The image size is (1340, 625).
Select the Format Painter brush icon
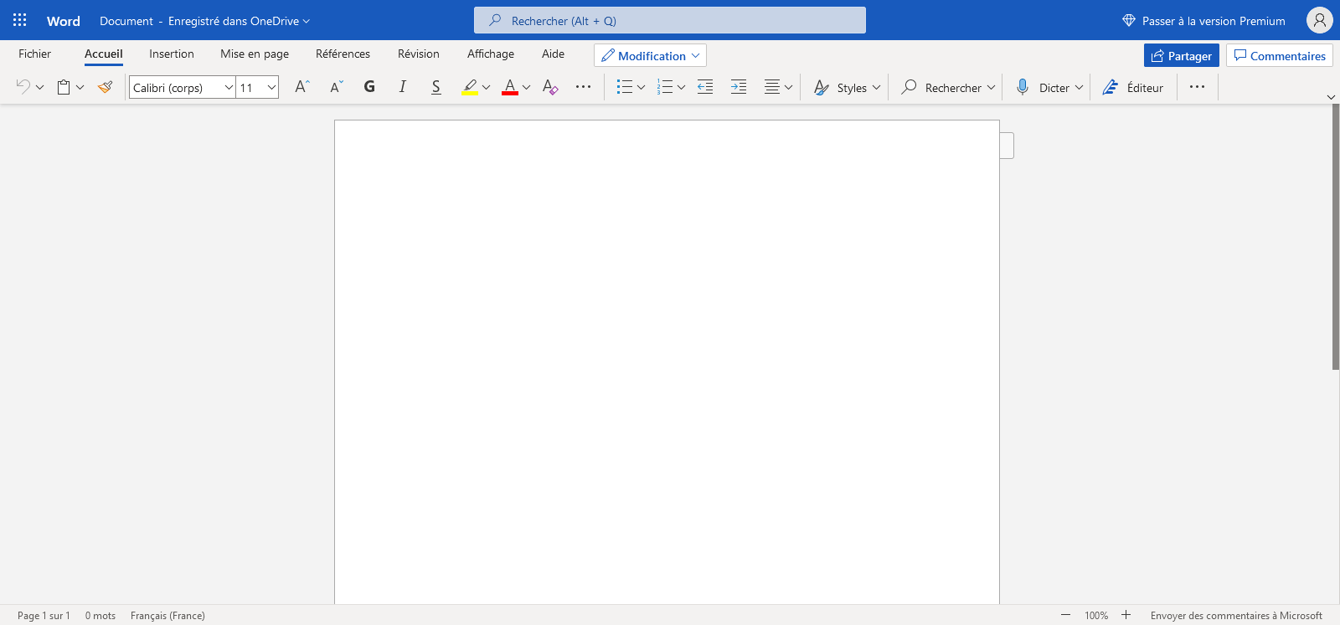(105, 87)
